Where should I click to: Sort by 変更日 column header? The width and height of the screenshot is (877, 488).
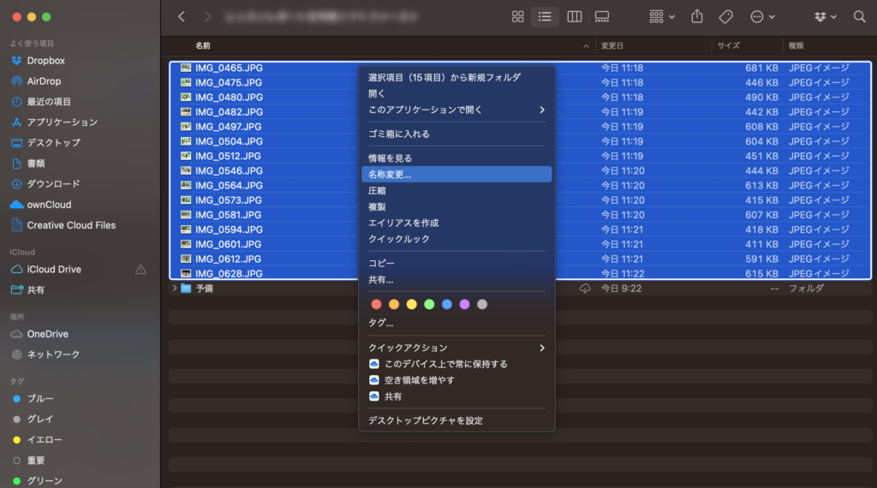(x=612, y=45)
